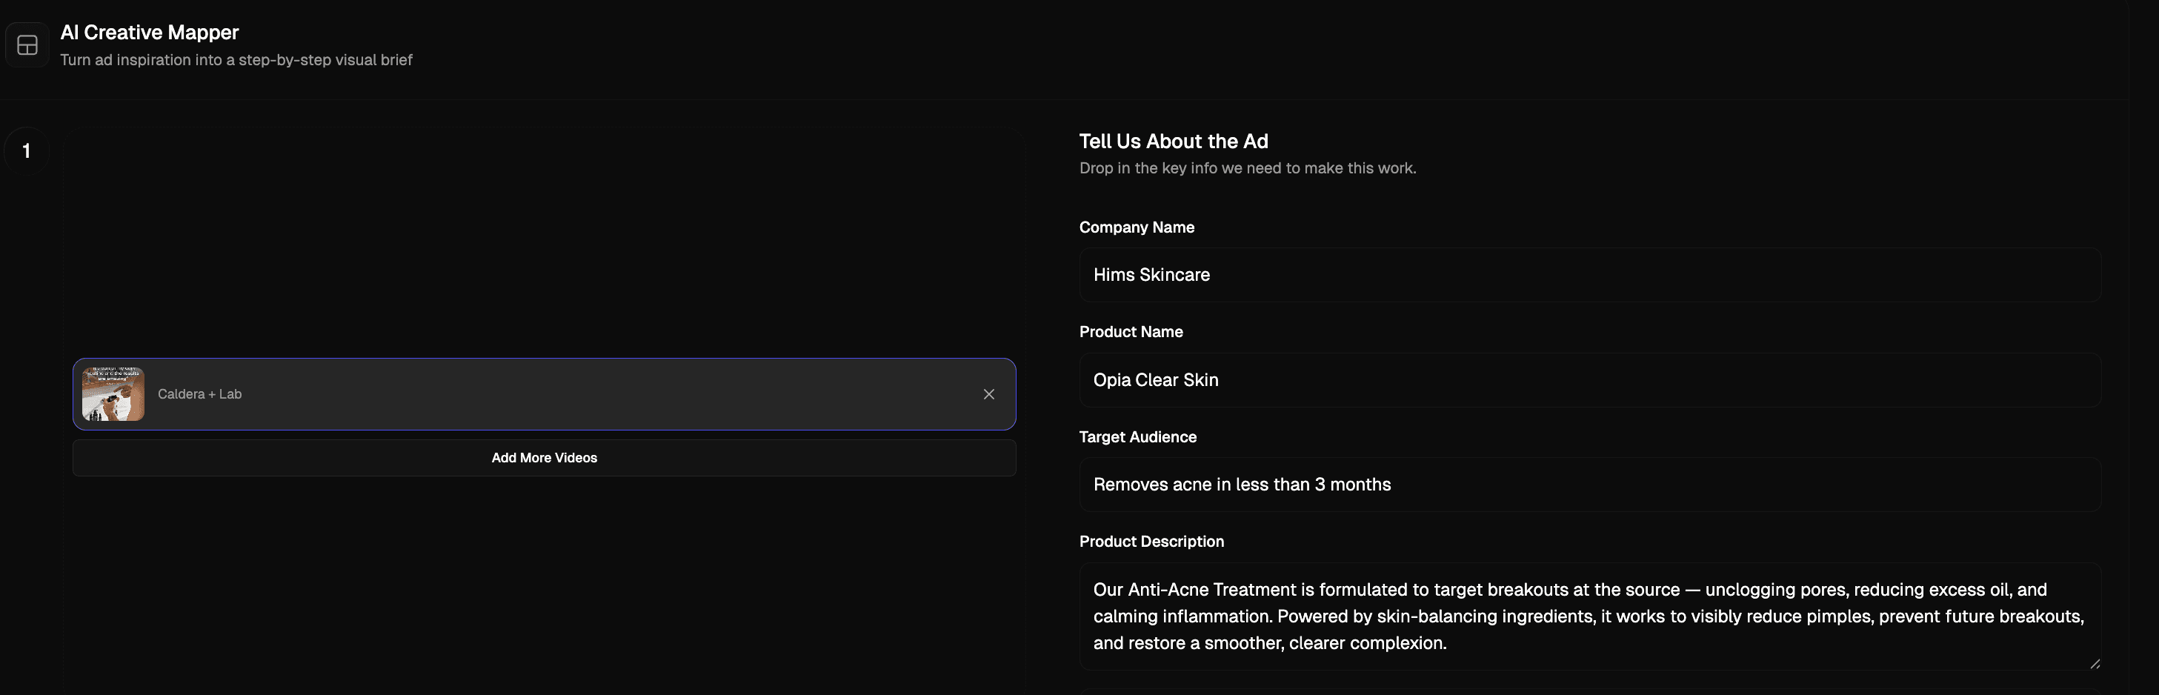
Task: Click the Product Description label
Action: 1151,542
